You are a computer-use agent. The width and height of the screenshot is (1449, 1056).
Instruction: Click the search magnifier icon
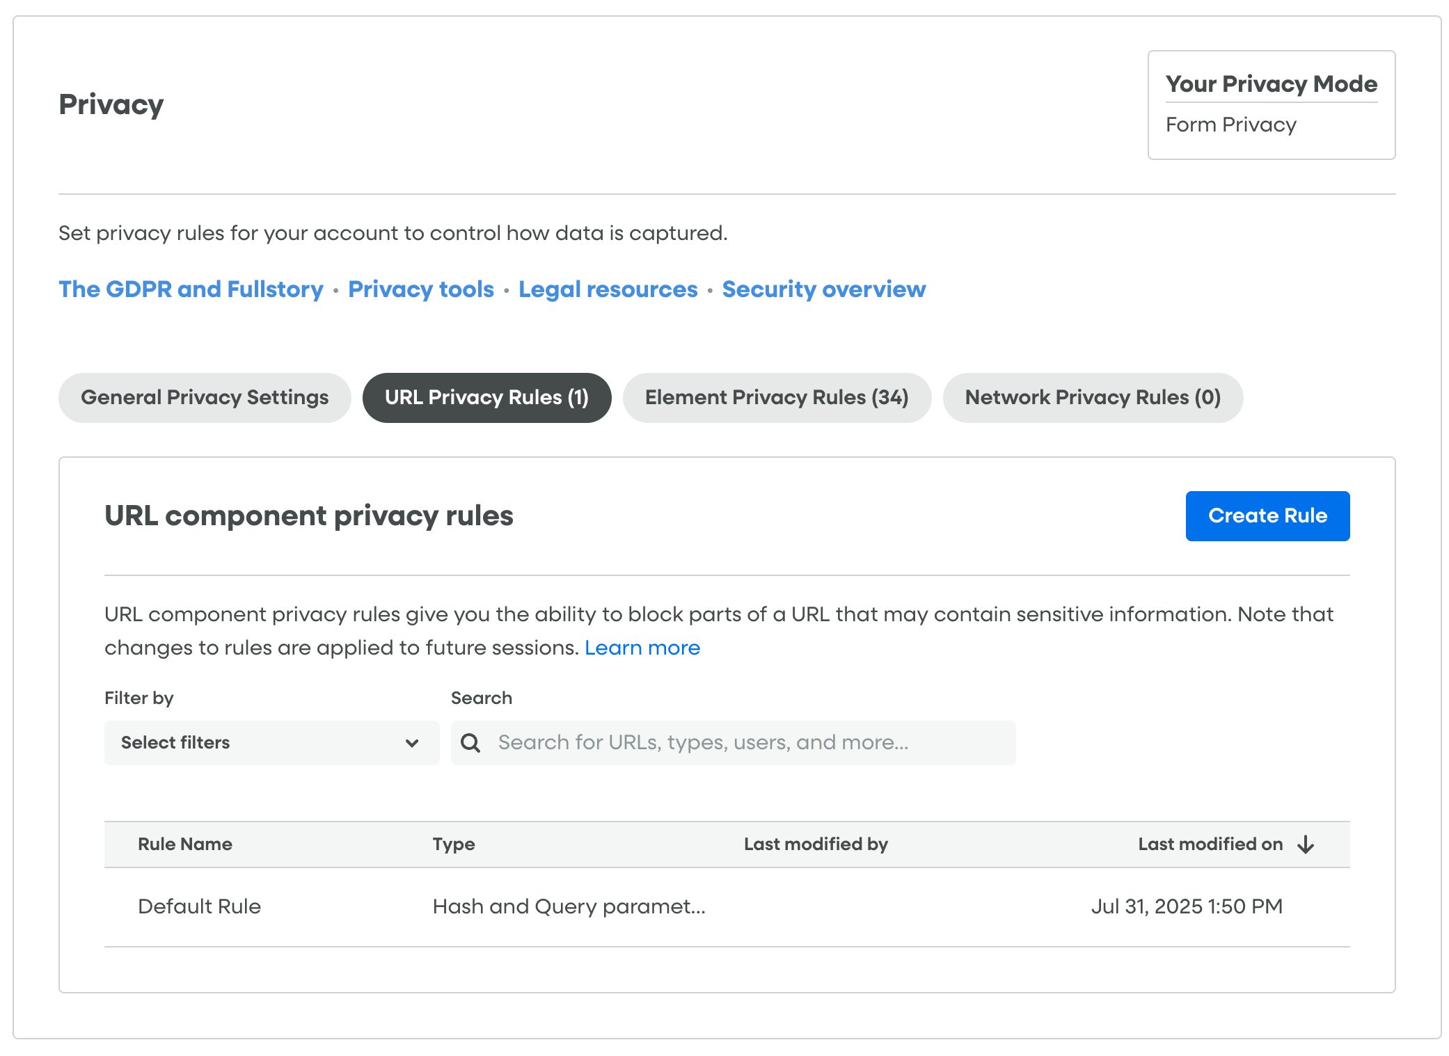click(470, 743)
